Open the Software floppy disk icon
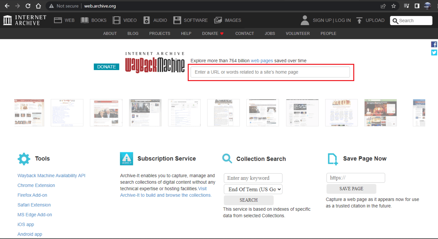 tap(177, 20)
